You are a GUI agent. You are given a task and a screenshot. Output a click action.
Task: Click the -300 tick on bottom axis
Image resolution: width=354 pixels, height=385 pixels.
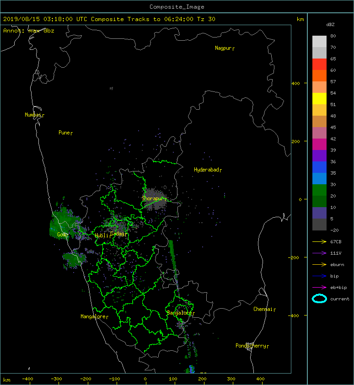coord(56,379)
